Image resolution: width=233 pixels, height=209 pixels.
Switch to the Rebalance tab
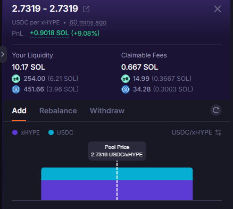point(58,111)
